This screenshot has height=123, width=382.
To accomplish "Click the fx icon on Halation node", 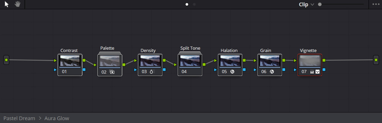I will coord(232,72).
